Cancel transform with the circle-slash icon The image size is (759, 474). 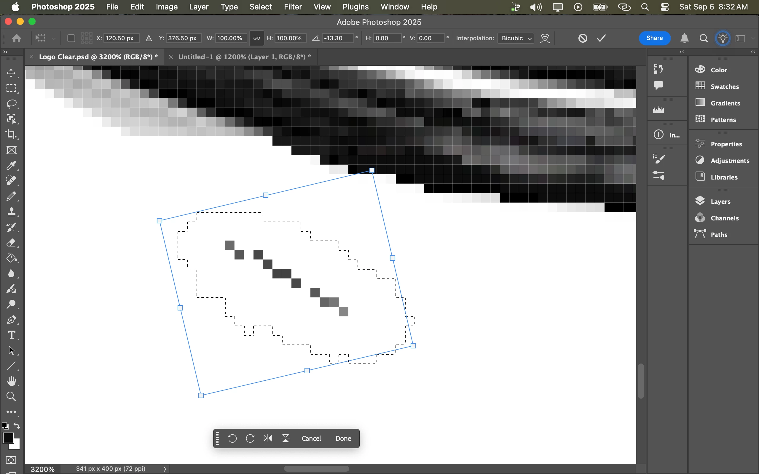click(x=583, y=38)
